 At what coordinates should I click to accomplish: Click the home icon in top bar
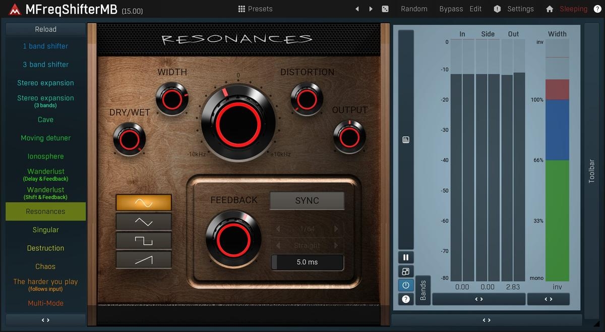point(550,9)
